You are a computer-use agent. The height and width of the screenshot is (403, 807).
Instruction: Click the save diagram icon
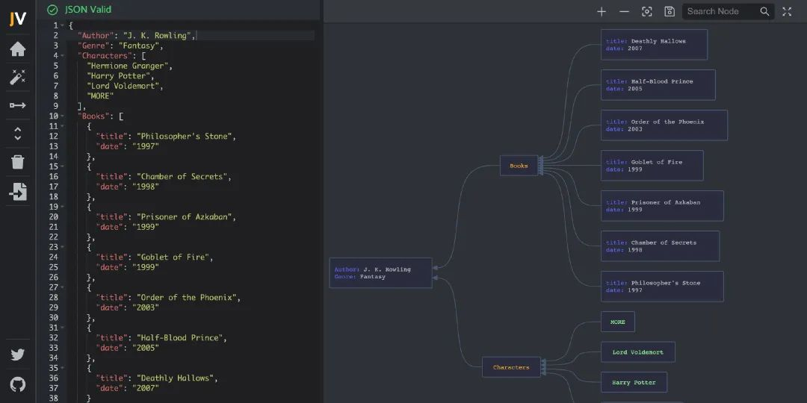tap(670, 11)
